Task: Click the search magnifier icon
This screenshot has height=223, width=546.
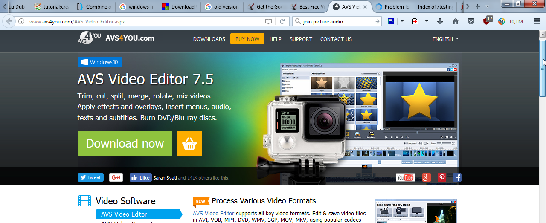Action: click(x=297, y=21)
